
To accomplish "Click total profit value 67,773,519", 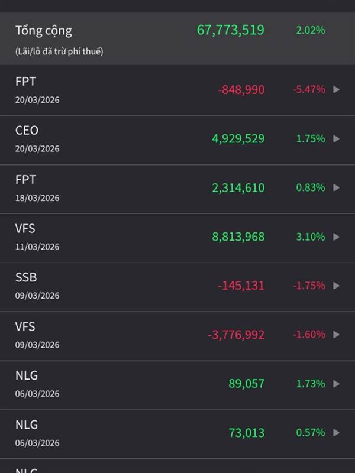I will (230, 30).
